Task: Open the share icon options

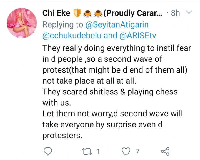Action: tap(165, 151)
